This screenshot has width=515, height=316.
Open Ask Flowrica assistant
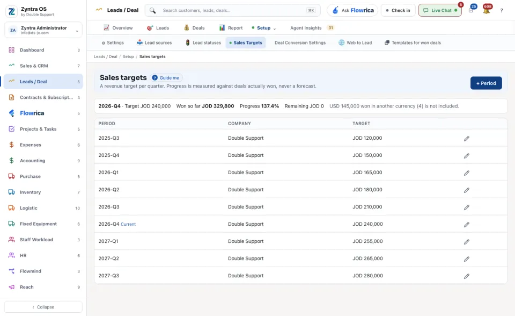tap(352, 11)
